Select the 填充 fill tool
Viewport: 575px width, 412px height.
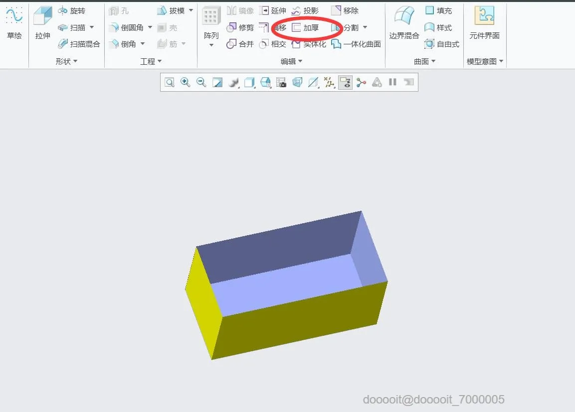point(438,10)
